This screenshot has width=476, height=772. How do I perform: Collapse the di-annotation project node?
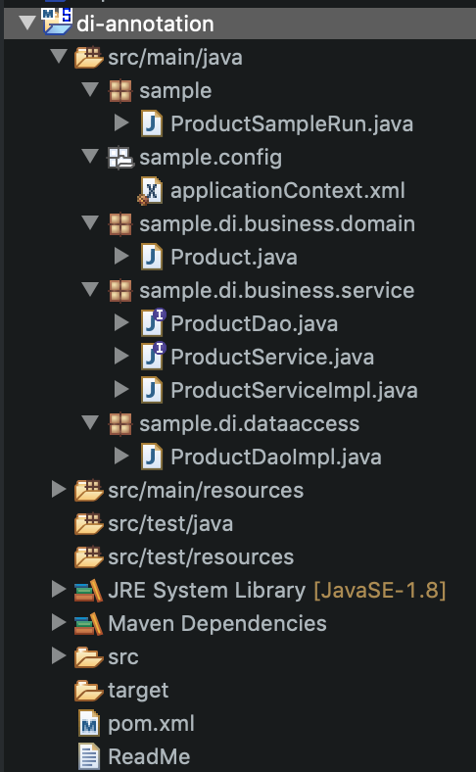[27, 23]
